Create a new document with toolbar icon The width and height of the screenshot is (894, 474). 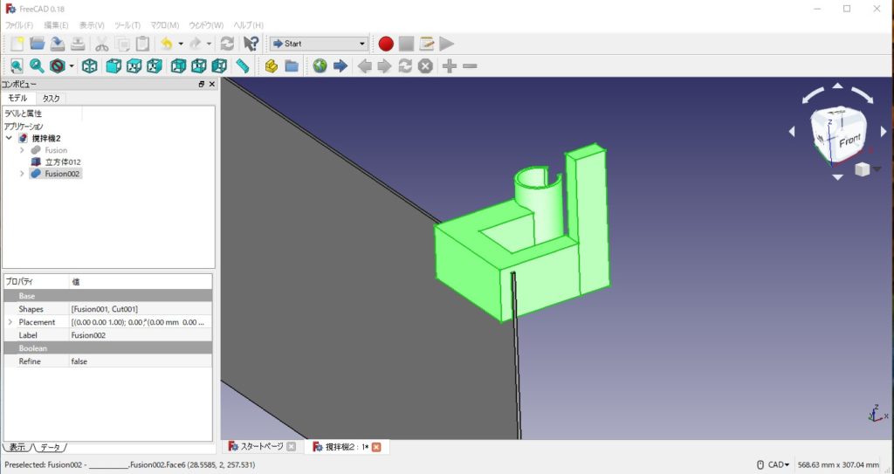point(17,44)
